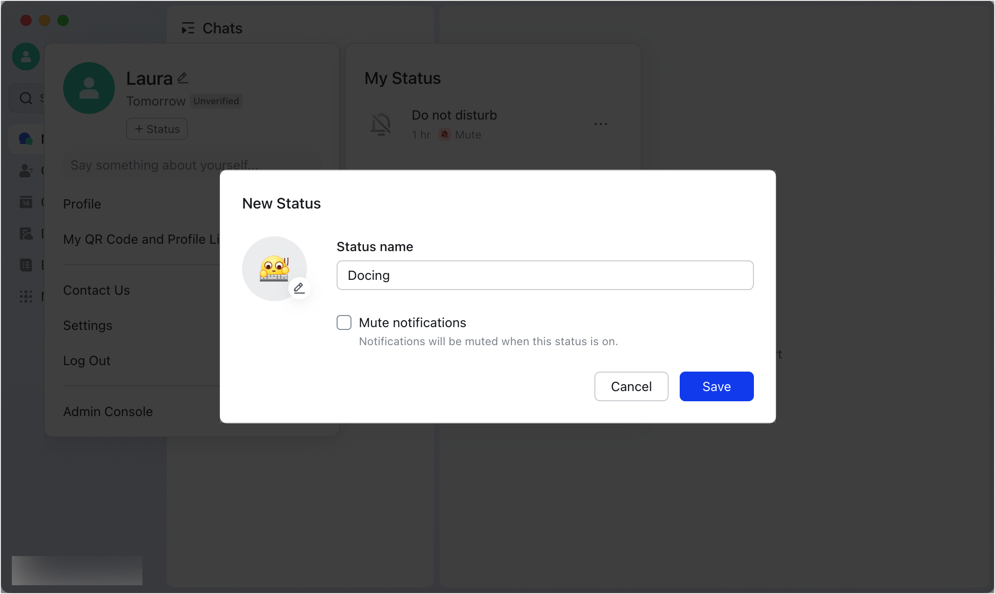Click the edit pencil on the status emoji
Viewport: 995px width, 594px height.
point(299,288)
